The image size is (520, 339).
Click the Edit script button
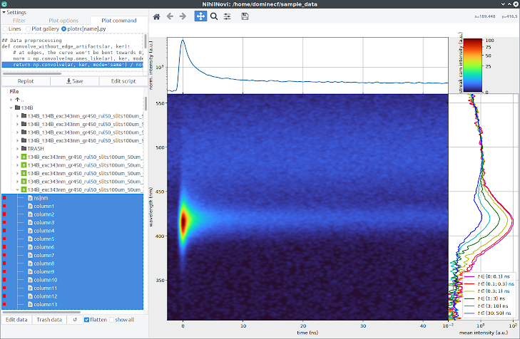point(123,81)
